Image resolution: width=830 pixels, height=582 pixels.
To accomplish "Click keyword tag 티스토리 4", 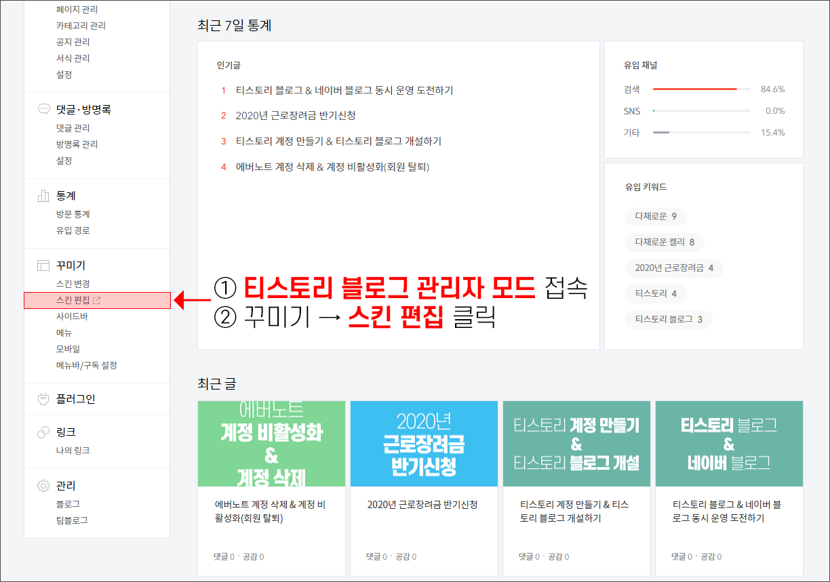I will click(656, 294).
